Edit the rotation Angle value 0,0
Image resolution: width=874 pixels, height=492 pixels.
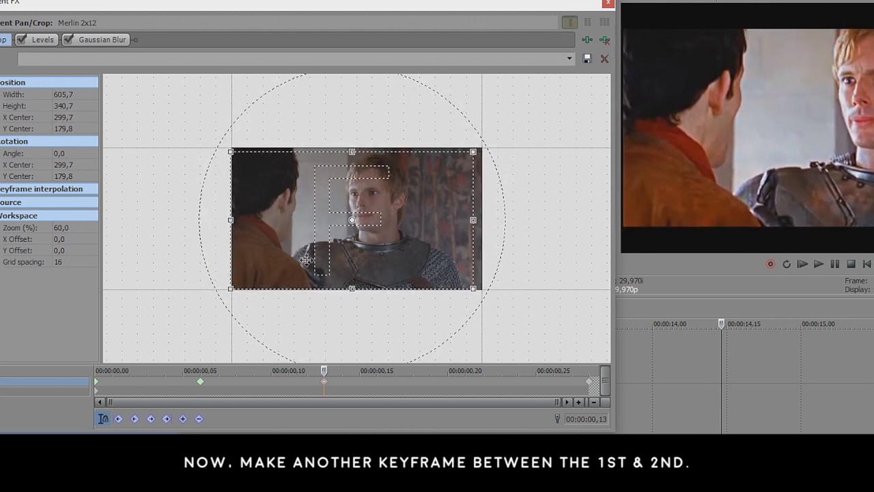pos(74,154)
